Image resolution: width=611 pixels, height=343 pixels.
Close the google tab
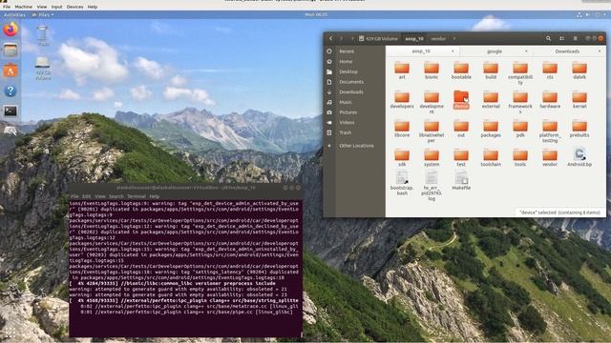[526, 51]
